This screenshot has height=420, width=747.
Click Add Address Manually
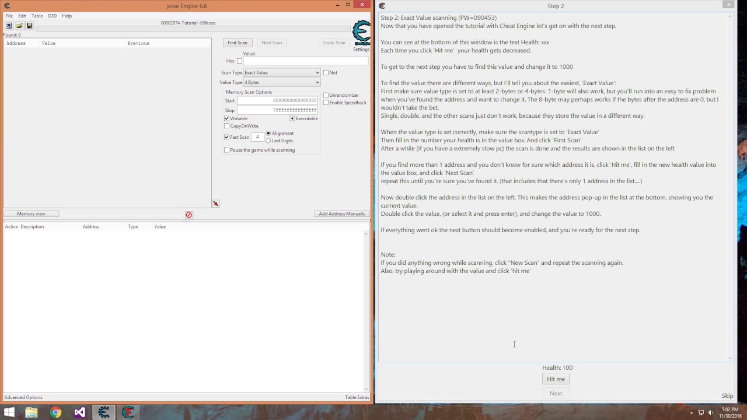pyautogui.click(x=342, y=213)
